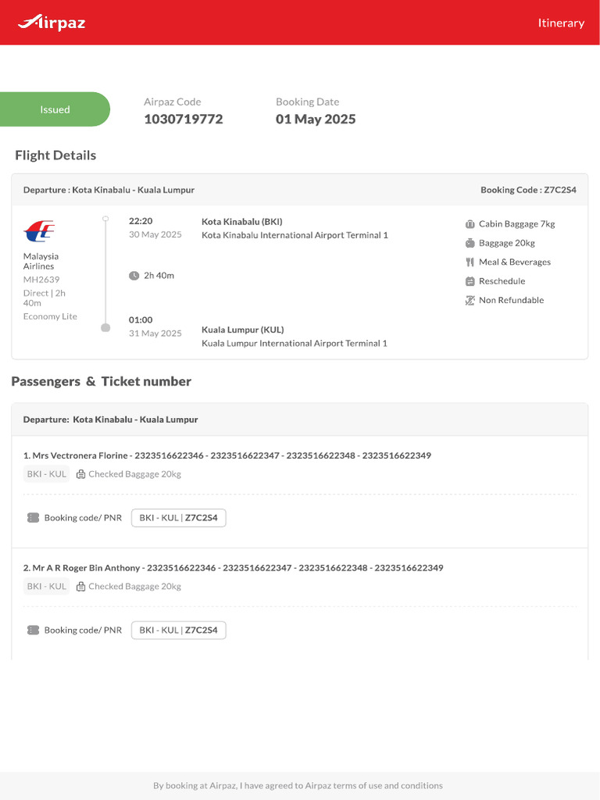Click the Airpaz Code number 1030719772

(x=183, y=120)
